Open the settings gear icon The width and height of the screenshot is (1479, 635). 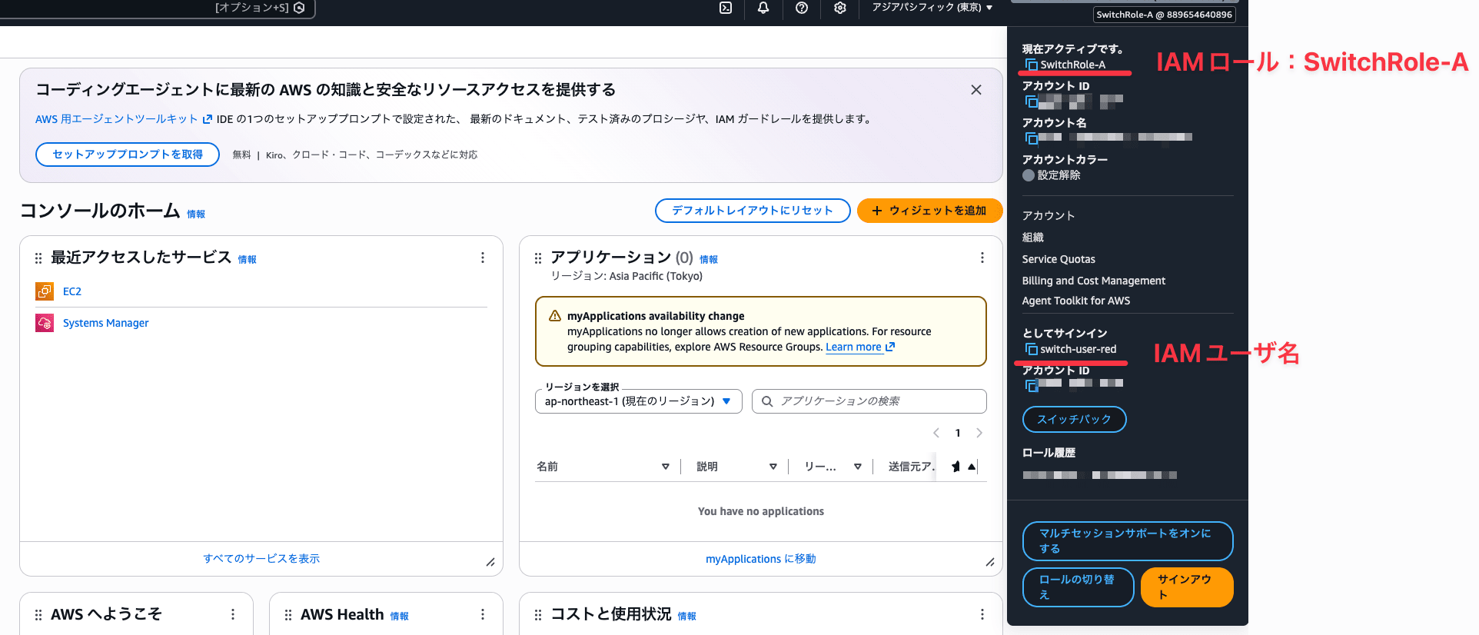click(x=840, y=8)
